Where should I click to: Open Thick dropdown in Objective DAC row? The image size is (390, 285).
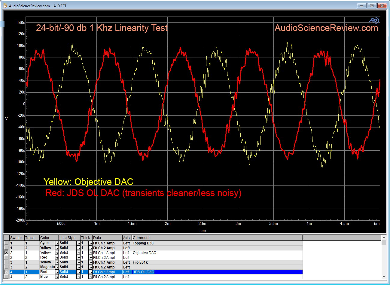(90, 253)
